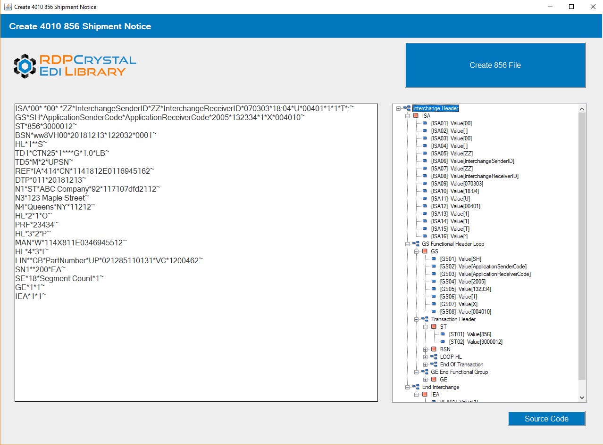This screenshot has height=445, width=603.
Task: Open Source Code button
Action: [x=546, y=419]
